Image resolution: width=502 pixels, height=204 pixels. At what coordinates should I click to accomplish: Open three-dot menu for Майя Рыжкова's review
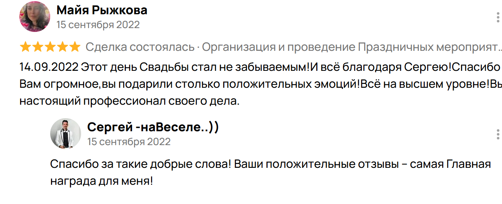pos(498,17)
